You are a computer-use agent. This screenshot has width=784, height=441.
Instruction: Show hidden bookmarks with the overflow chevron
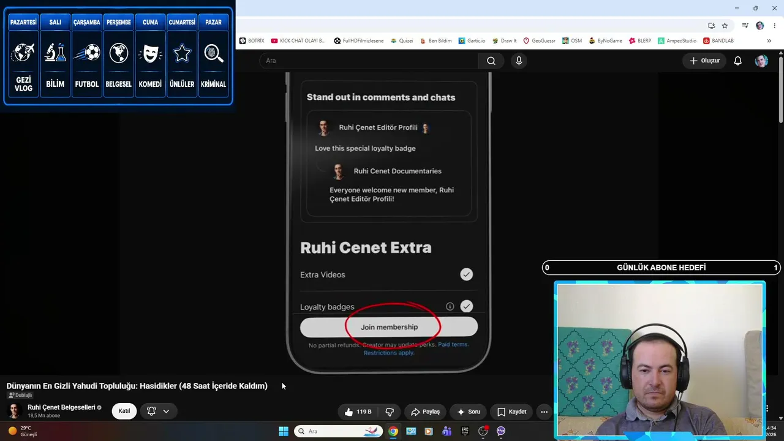coord(769,41)
